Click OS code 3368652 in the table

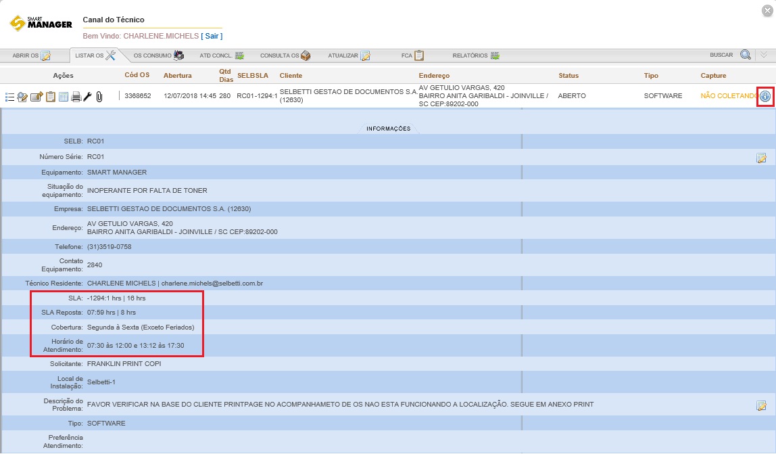click(x=138, y=95)
